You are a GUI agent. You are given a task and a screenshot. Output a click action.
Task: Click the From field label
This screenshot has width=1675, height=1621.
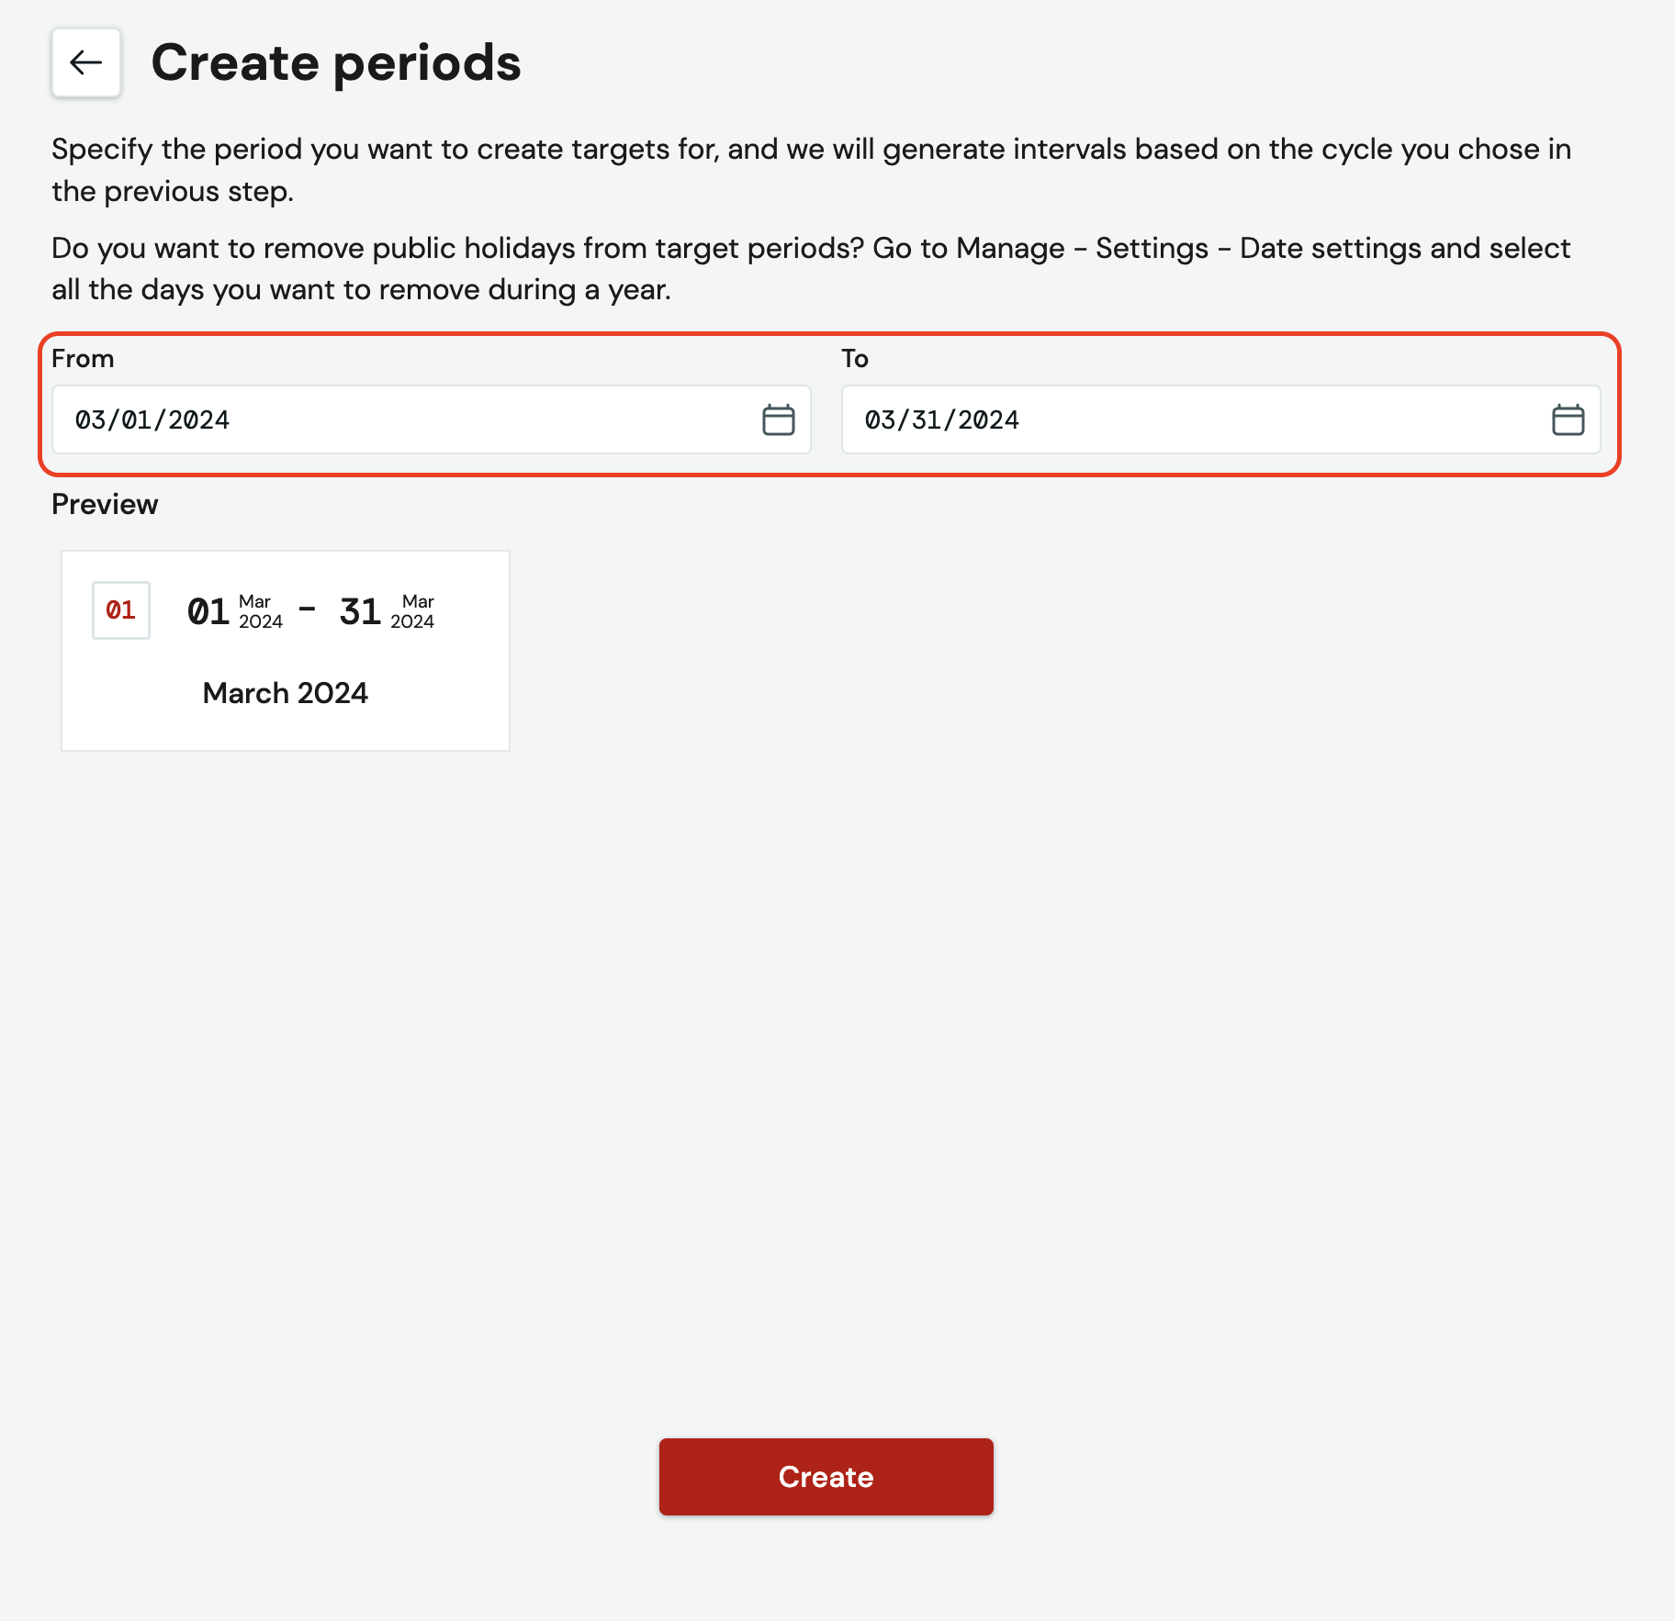[83, 358]
